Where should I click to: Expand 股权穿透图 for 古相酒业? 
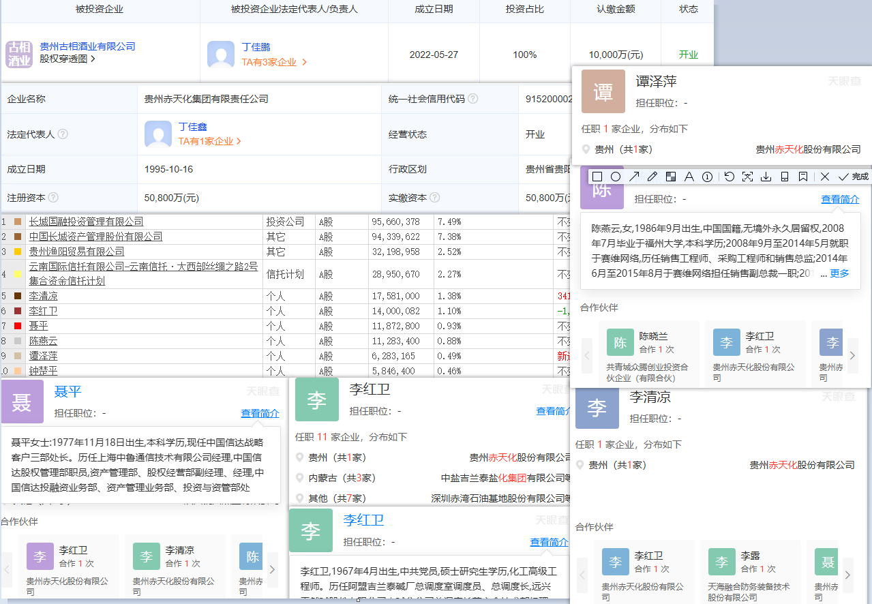67,59
